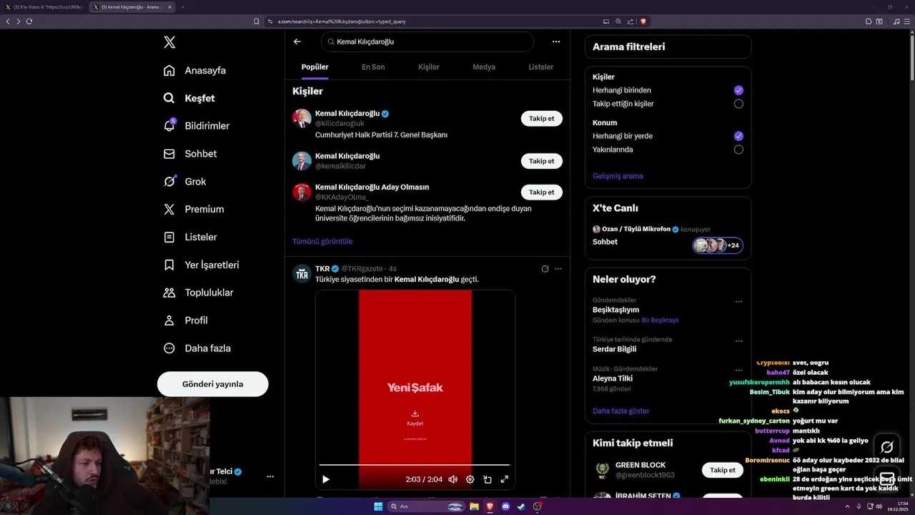Screen dimensions: 915x515
Task: Select Herhangi birinden under Kişiler
Action: point(738,90)
